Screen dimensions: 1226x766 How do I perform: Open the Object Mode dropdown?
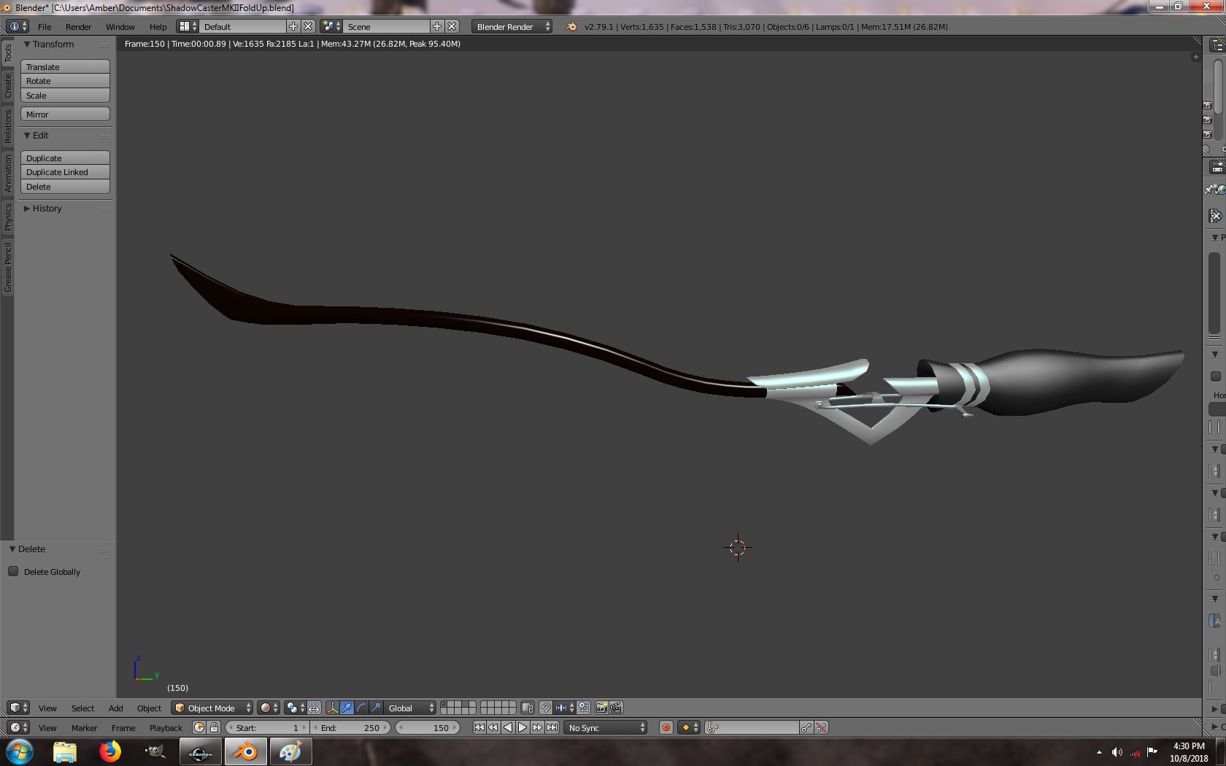[212, 708]
